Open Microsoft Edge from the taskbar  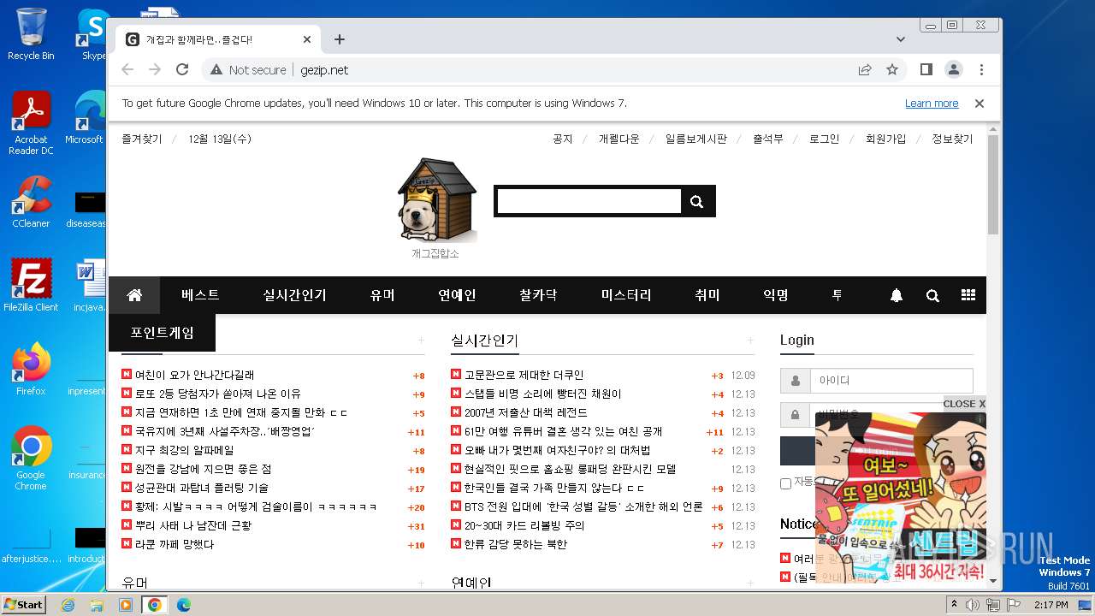pos(183,605)
